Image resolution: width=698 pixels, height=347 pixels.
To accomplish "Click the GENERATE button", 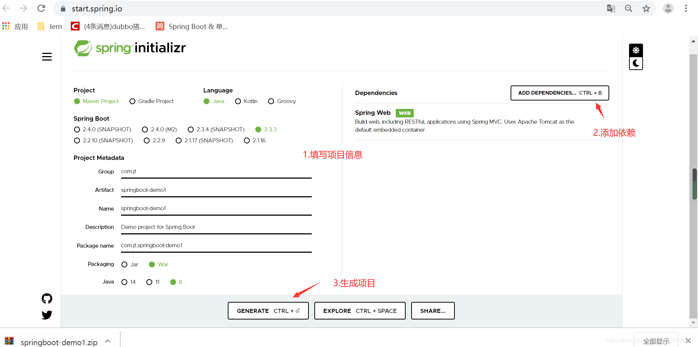I will pyautogui.click(x=268, y=311).
